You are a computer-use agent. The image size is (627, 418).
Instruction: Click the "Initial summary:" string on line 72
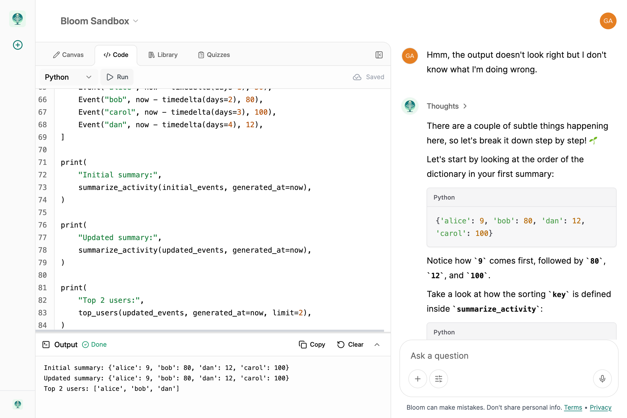point(117,175)
